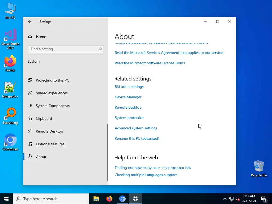
Task: Open the network icon in system tray
Action: point(231,199)
